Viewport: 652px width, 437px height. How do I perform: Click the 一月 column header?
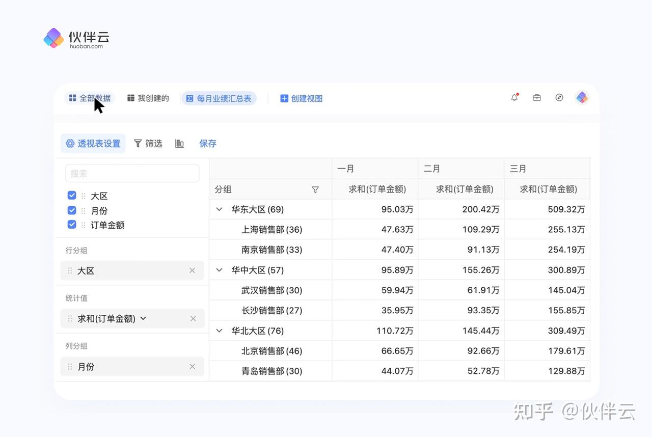click(x=375, y=169)
